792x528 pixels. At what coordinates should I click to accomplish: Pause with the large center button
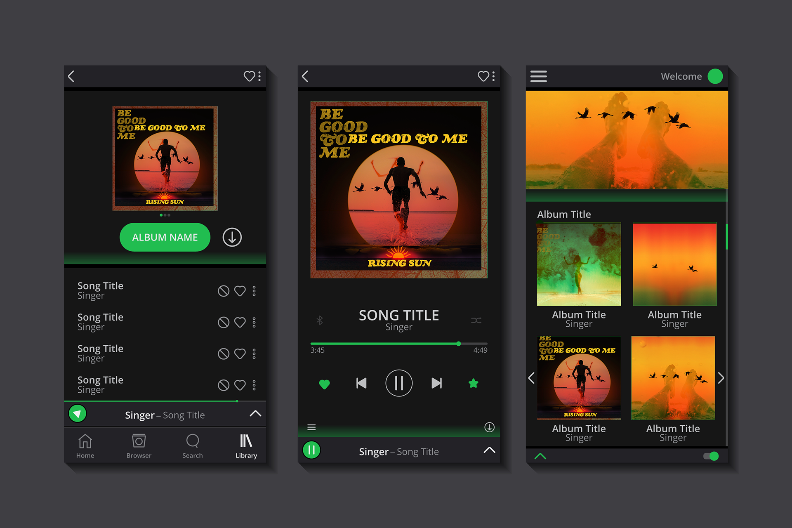tap(399, 383)
